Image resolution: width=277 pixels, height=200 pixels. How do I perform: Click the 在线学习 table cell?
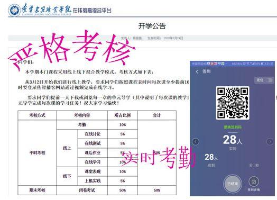(x=93, y=162)
